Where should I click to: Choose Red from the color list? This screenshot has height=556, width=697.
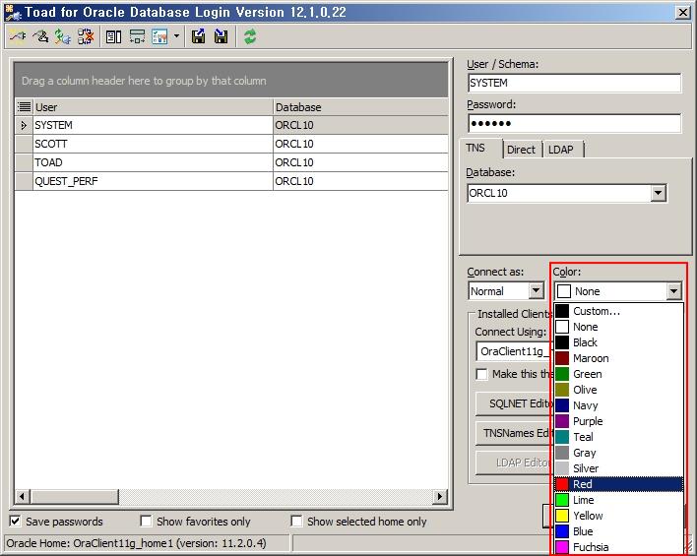click(x=618, y=484)
